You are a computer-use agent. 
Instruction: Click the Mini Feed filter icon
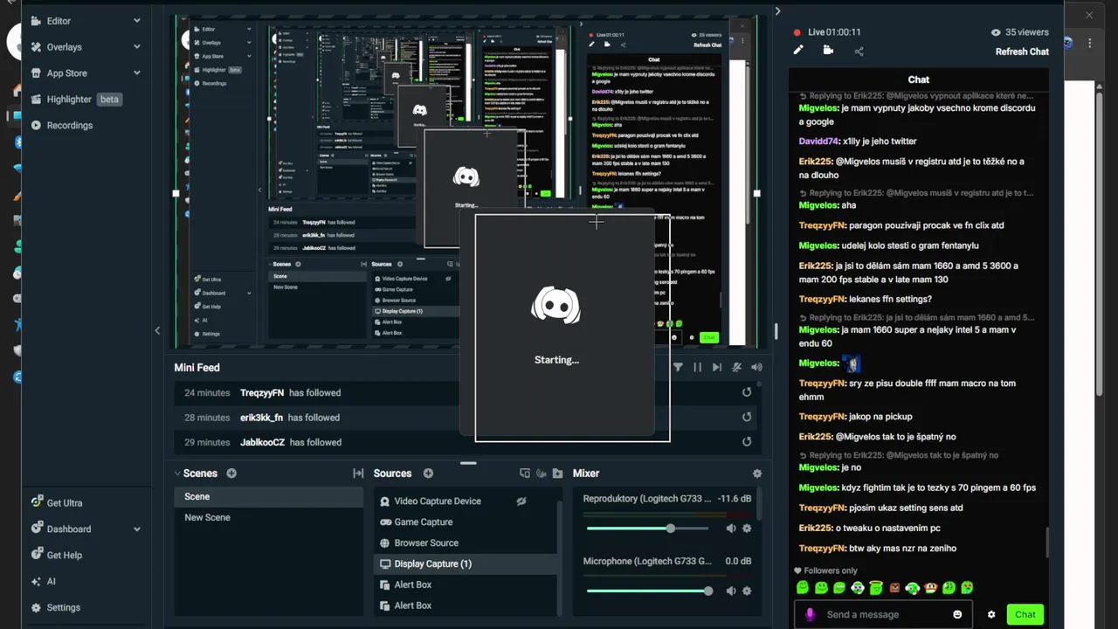(678, 368)
